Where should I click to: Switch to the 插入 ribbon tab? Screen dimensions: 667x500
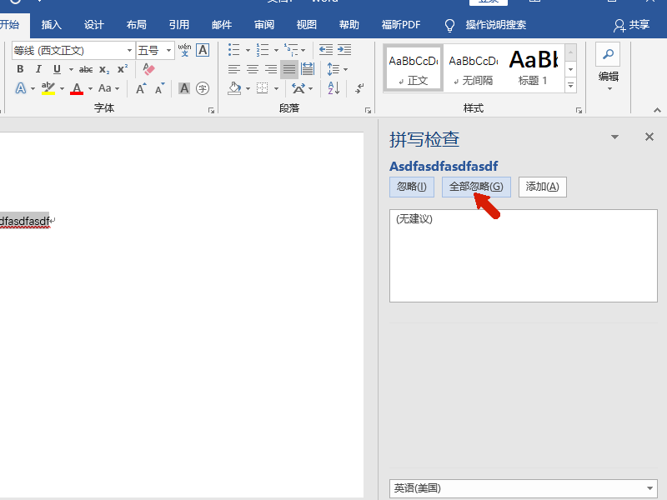tap(52, 25)
